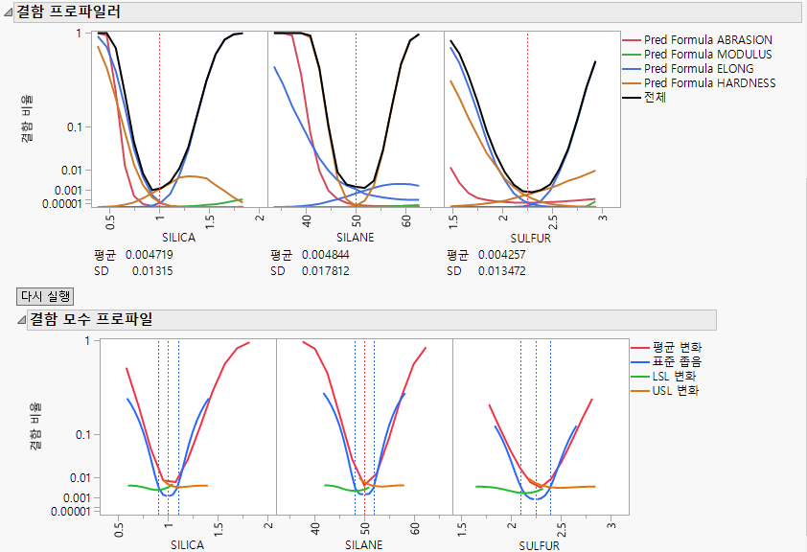Click the SILICA axis label under 결함 모수 프로파일
The image size is (807, 552).
(187, 545)
